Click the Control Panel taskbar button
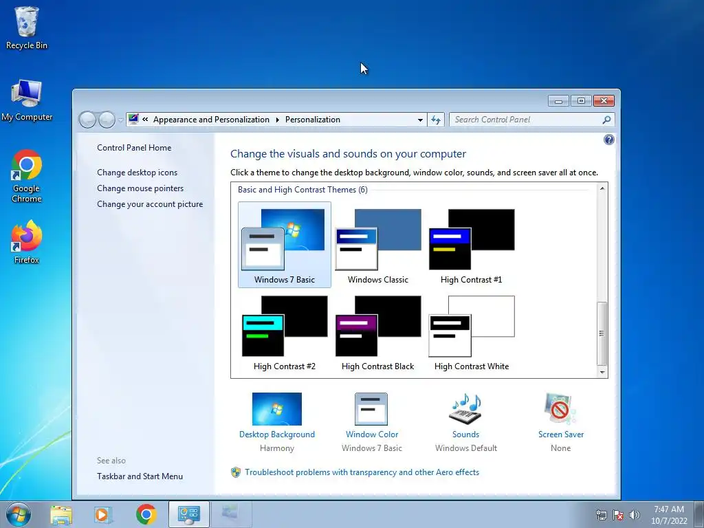 188,514
